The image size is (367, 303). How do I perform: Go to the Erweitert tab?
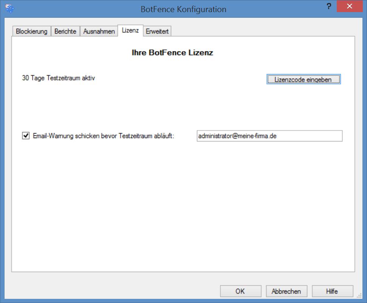coord(157,31)
